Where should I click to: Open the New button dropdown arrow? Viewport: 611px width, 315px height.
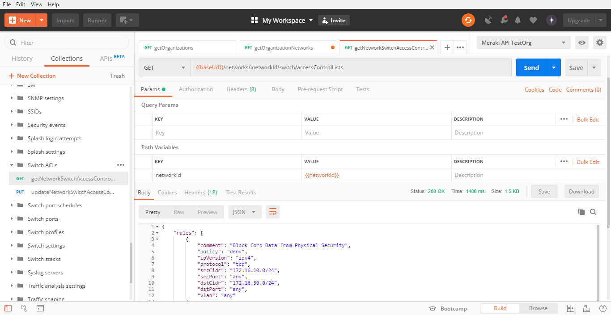point(41,20)
